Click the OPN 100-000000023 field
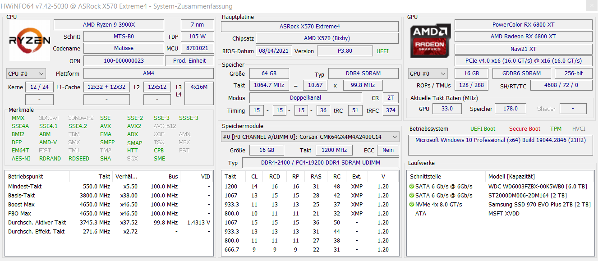This screenshot has height=261, width=598. [x=124, y=60]
